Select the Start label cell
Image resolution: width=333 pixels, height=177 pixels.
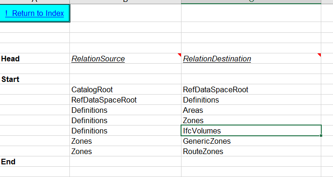click(x=35, y=79)
